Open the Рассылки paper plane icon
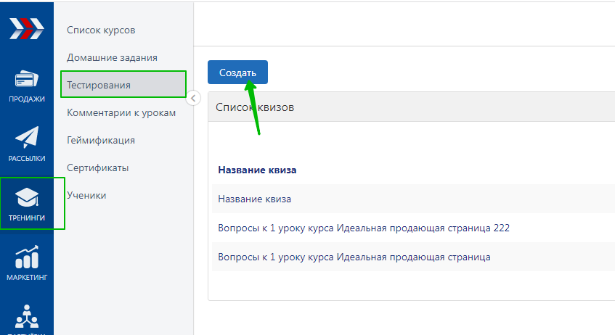The width and height of the screenshot is (615, 335). tap(27, 139)
